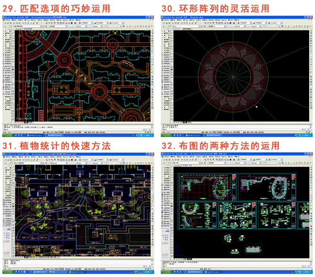
Task: Toggle 对象捕捉 object snap in screenshot 29
Action: click(x=61, y=132)
